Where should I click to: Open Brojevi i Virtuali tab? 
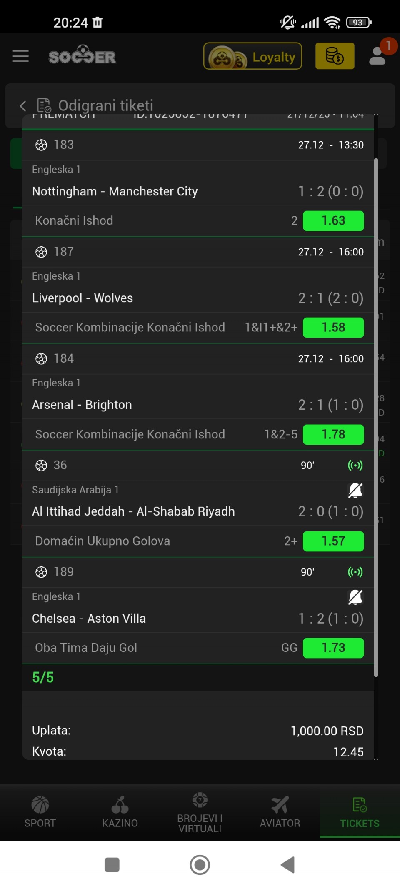pos(200,811)
